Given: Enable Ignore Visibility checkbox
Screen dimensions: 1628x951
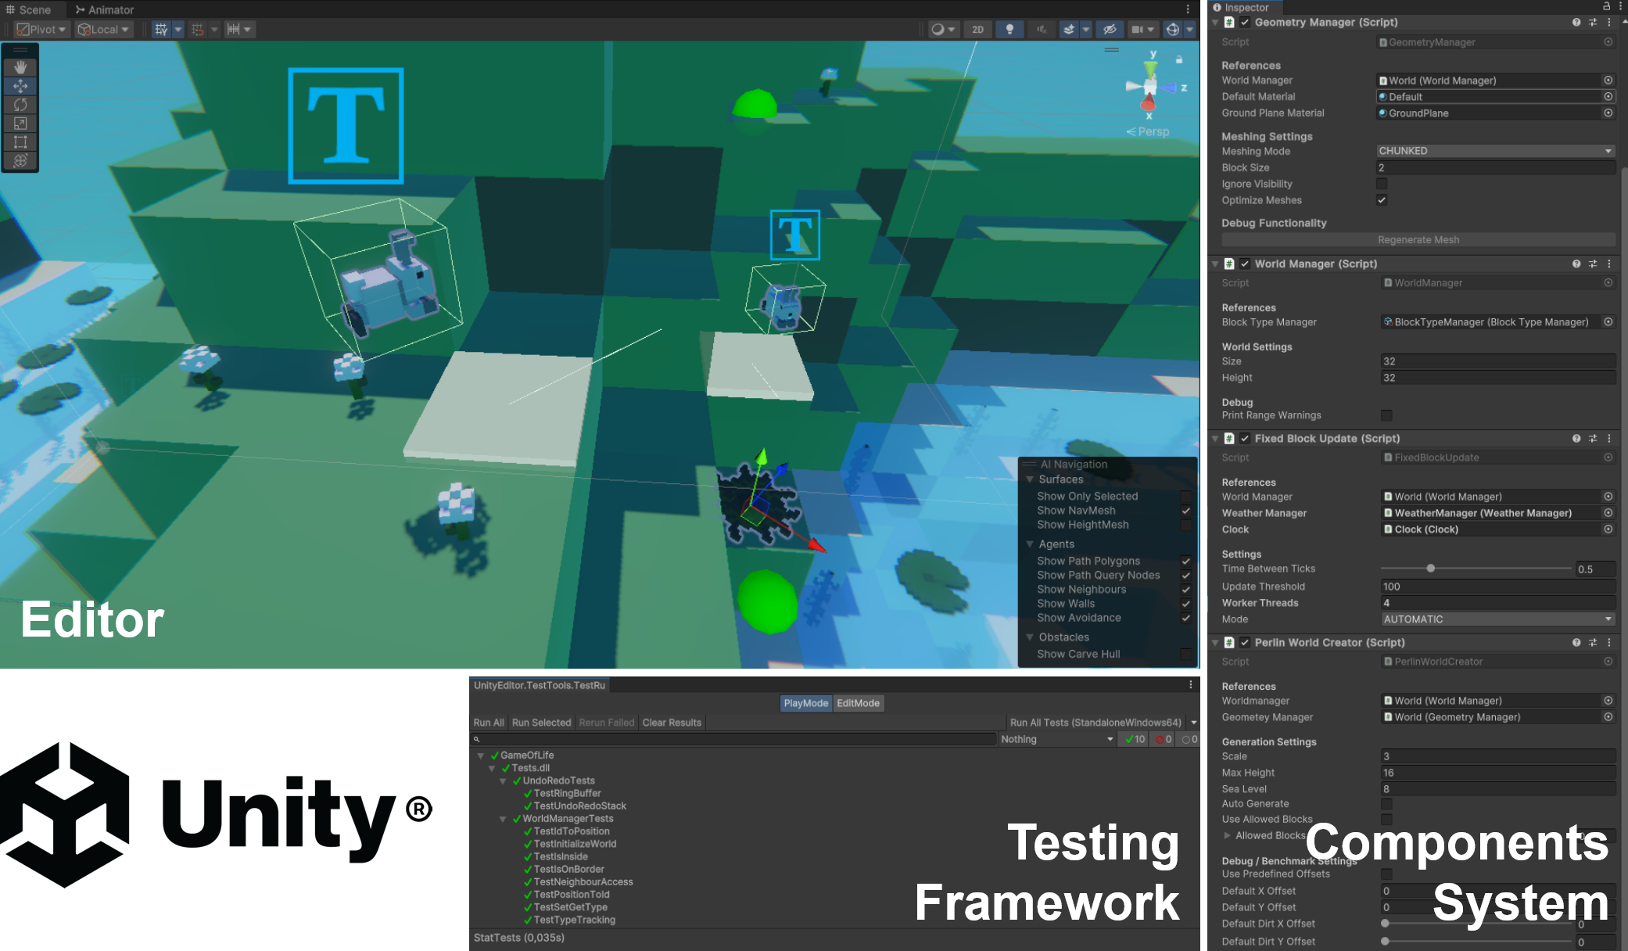Looking at the screenshot, I should 1382,184.
